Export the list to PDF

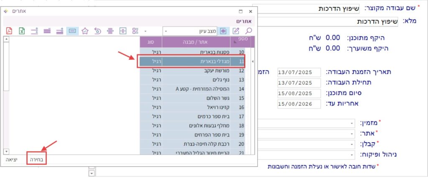point(9,31)
